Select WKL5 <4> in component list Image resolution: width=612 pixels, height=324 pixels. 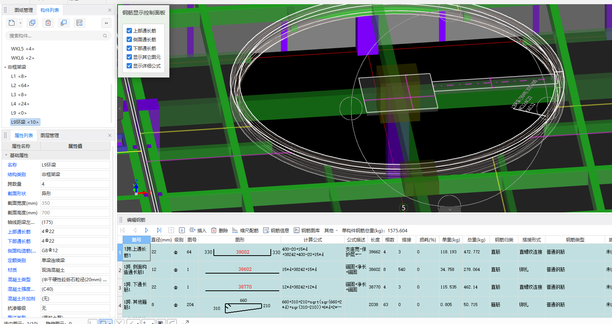click(x=23, y=49)
